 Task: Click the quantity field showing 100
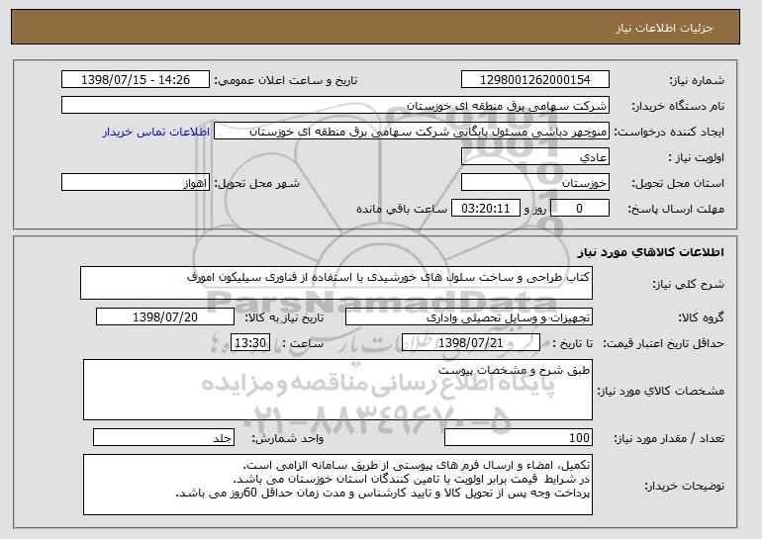(x=519, y=437)
